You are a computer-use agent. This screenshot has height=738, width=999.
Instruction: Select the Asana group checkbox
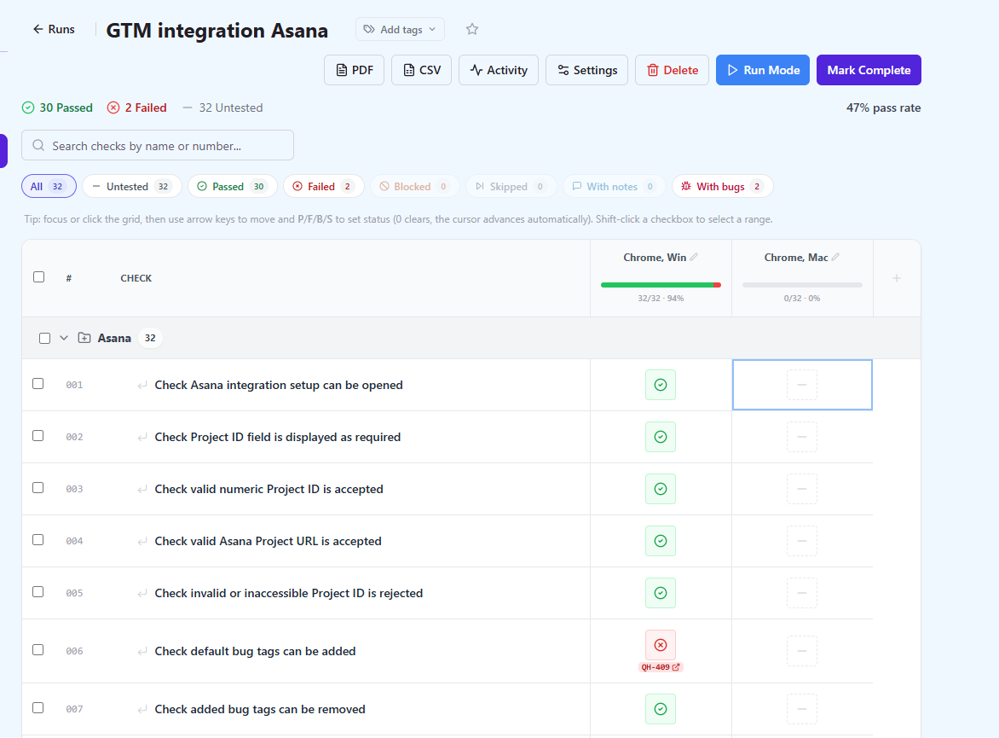click(44, 338)
